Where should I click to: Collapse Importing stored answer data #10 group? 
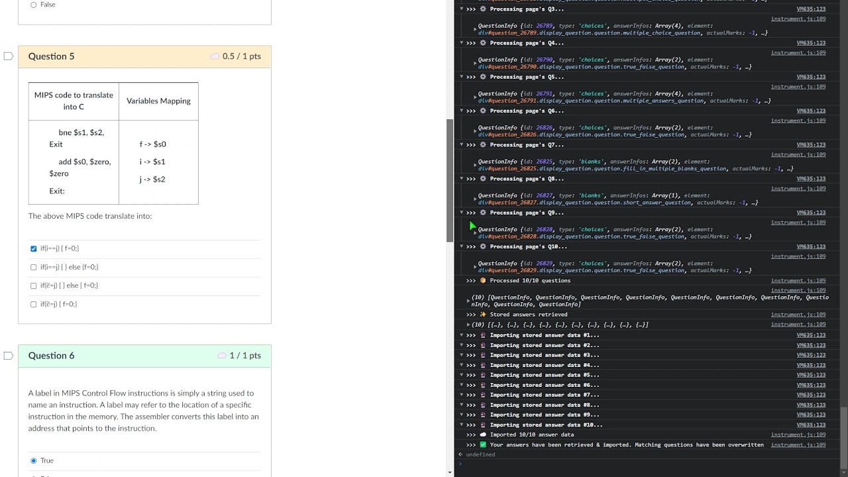click(x=462, y=425)
